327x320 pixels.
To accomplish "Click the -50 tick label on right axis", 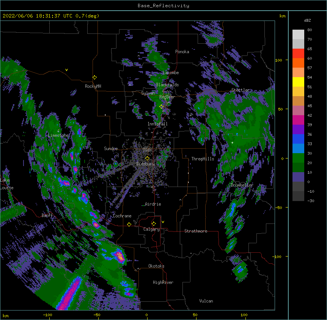I will click(x=278, y=208).
